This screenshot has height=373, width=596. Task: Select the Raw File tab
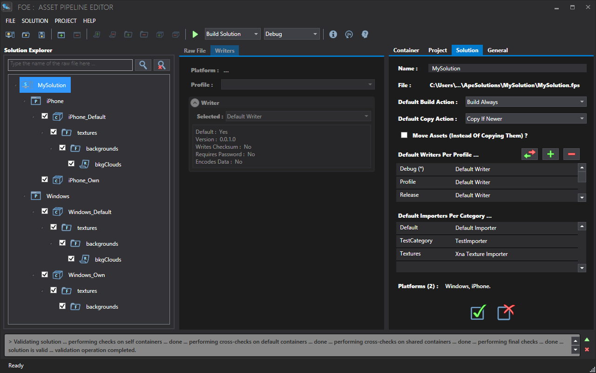tap(195, 51)
